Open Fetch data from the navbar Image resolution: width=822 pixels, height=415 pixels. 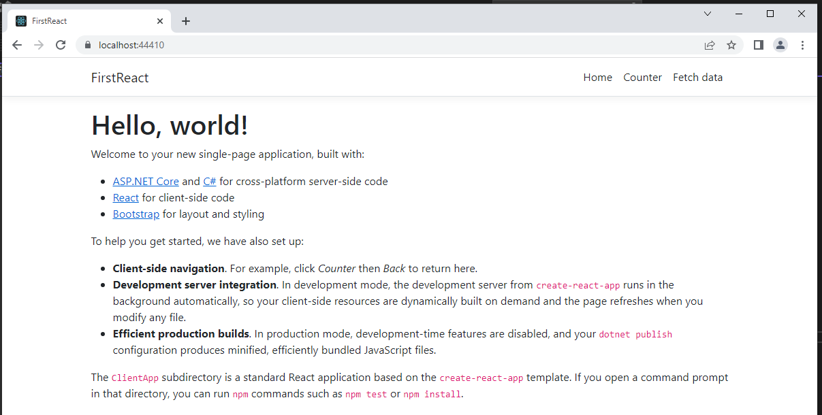697,78
